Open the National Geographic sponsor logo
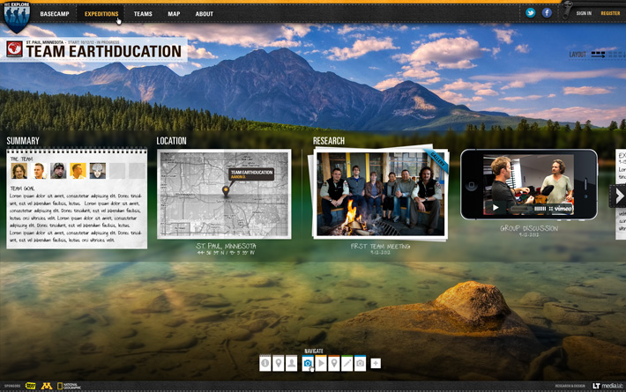 (69, 386)
